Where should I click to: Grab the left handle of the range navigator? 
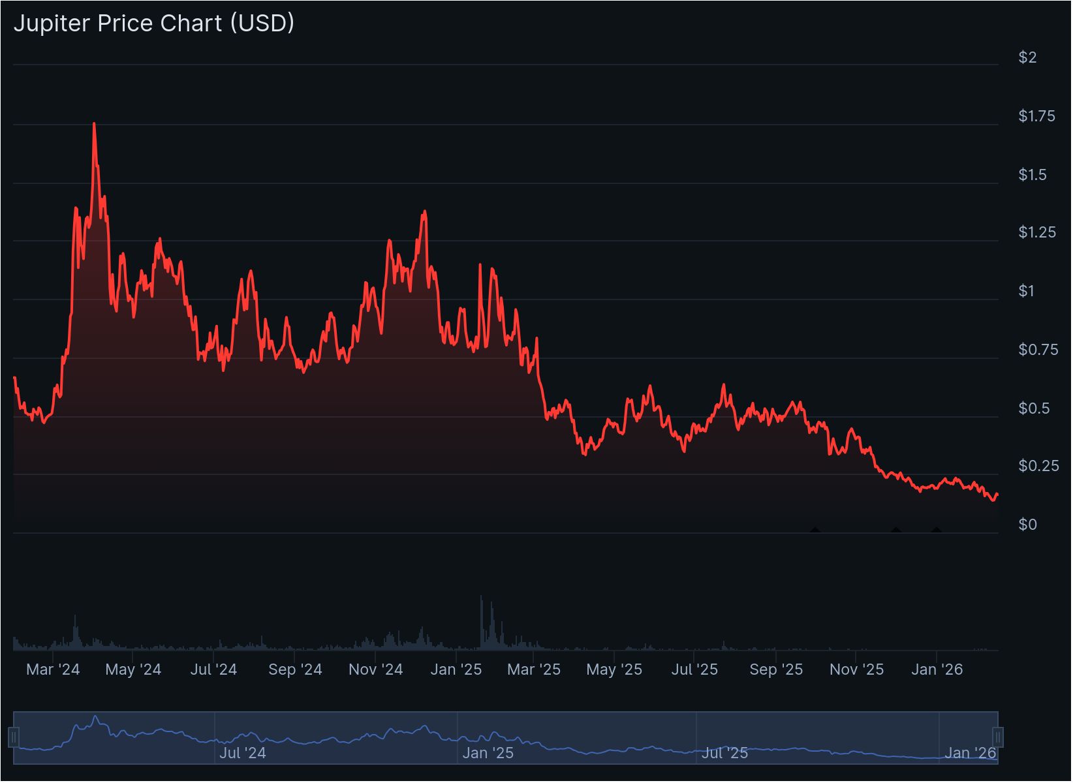(14, 738)
